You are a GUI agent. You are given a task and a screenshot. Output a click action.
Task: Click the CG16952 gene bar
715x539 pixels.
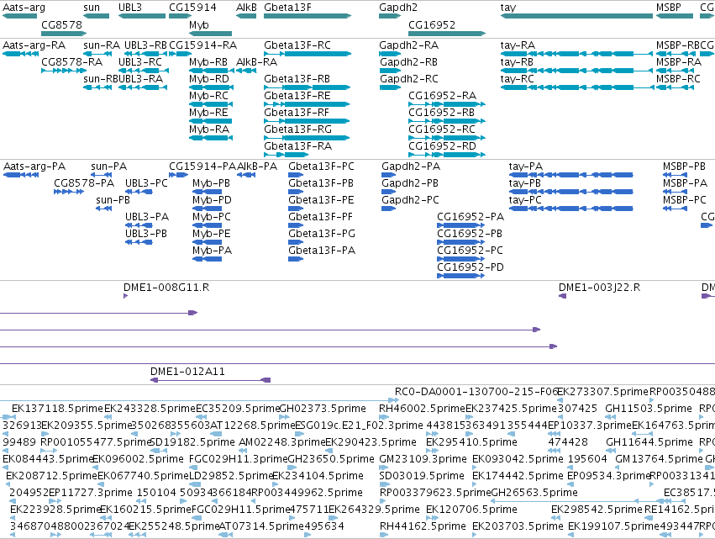(x=447, y=34)
